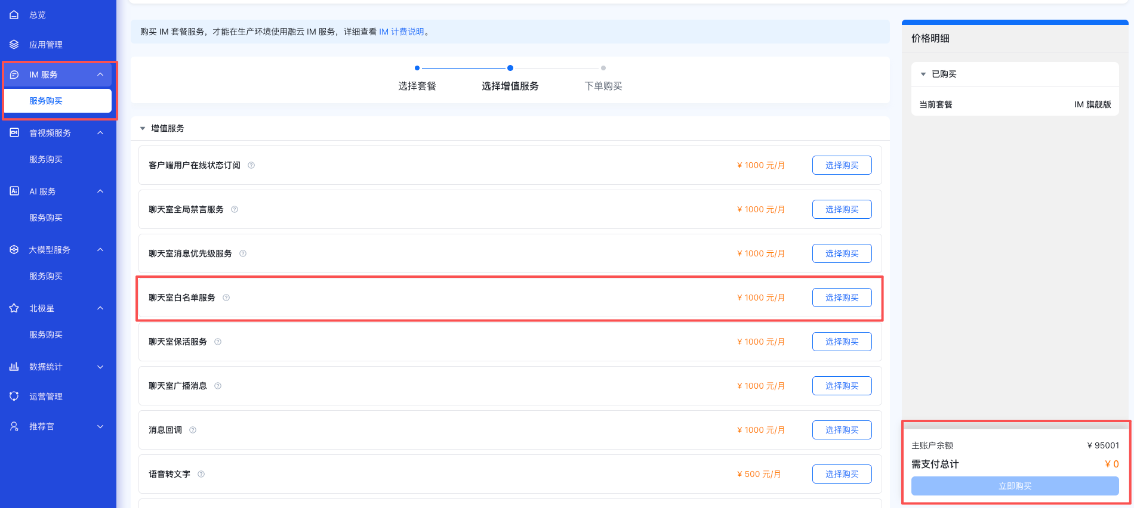Image resolution: width=1134 pixels, height=508 pixels.
Task: Click the 数据统计 bar chart icon
Action: click(14, 367)
